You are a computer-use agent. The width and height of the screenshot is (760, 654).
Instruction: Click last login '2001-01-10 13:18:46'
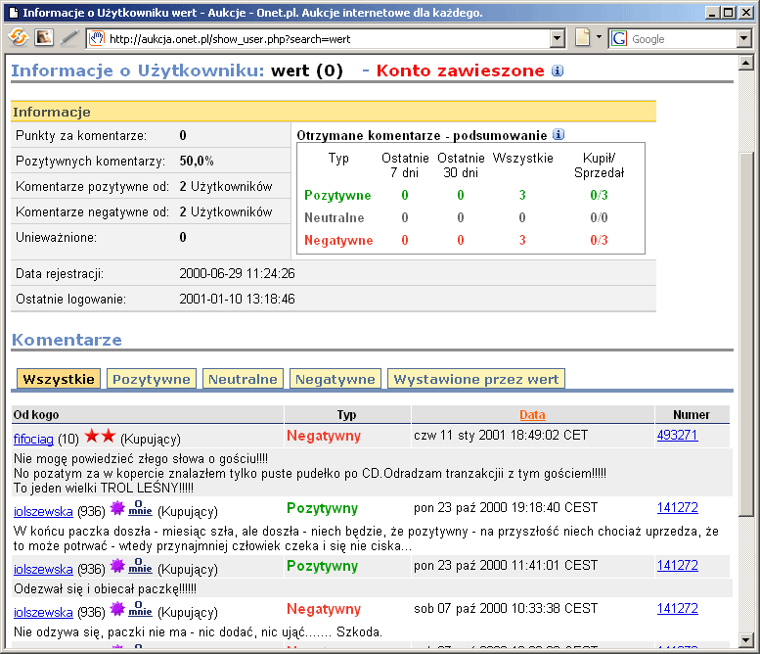237,299
